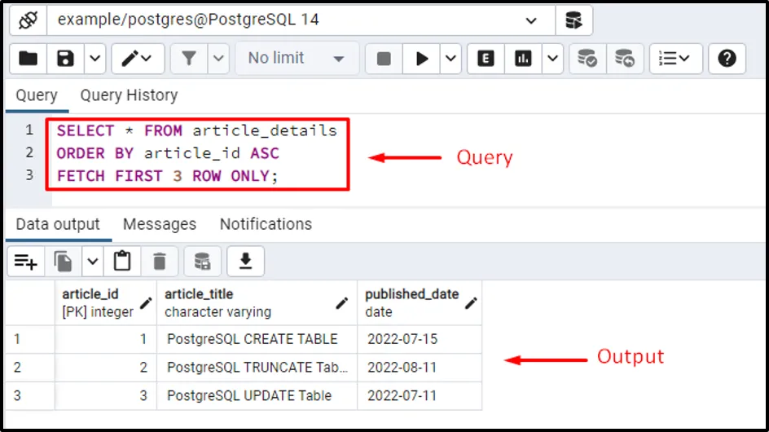Click the Commit transaction icon

587,58
